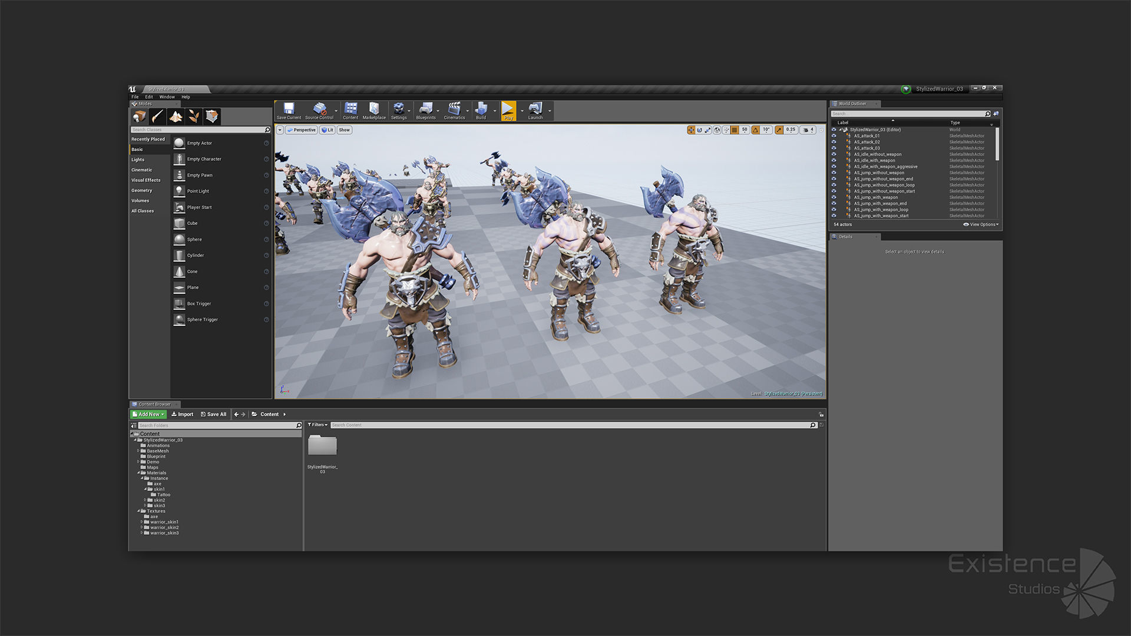The image size is (1131, 636).
Task: Click the Save All button
Action: 213,415
